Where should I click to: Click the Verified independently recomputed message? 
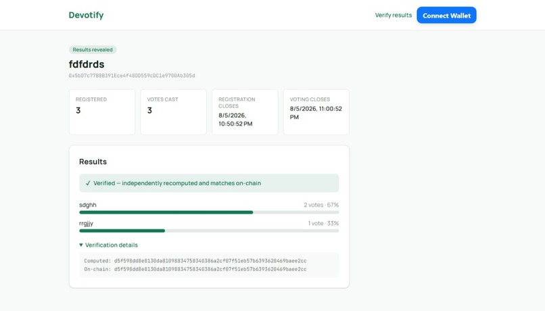[177, 183]
